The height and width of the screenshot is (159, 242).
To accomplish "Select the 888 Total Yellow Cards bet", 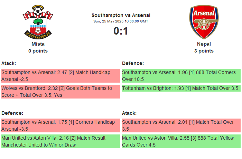I will [181, 141].
